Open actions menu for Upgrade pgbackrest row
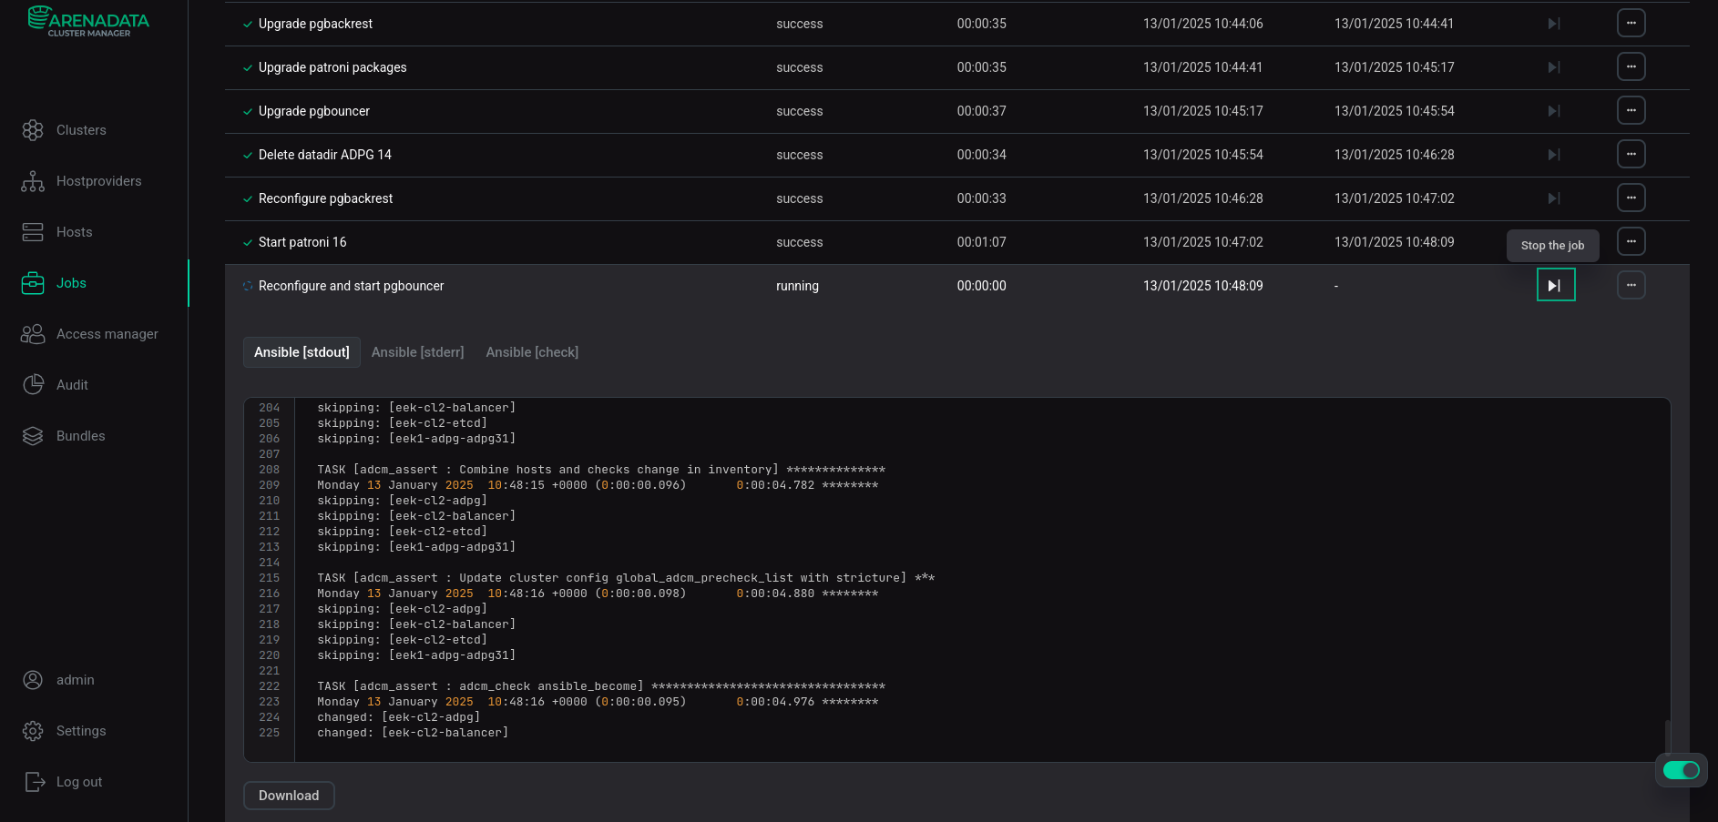Screen dimensions: 1718x822 1631,23
